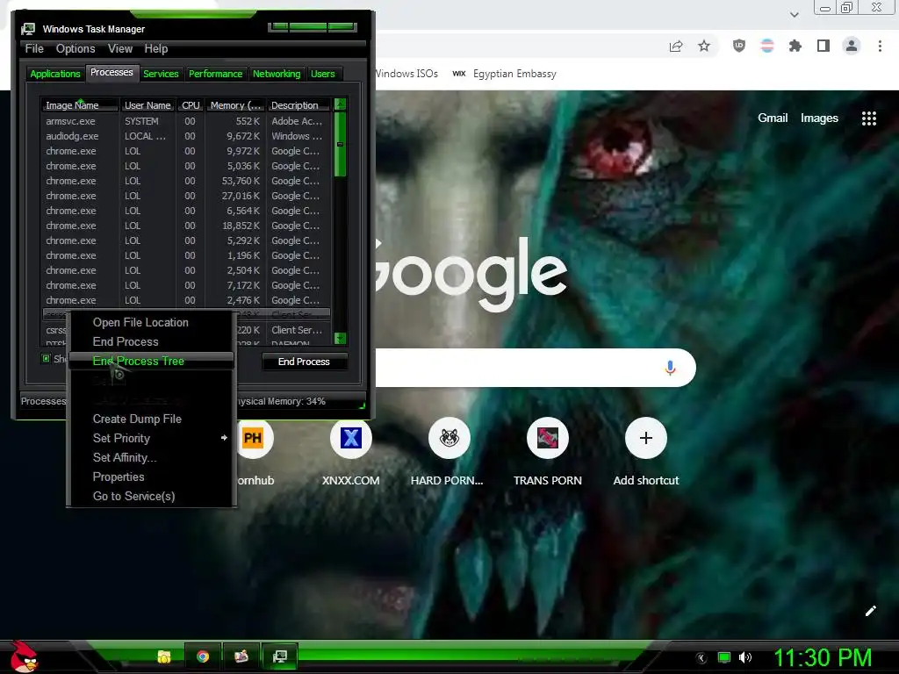899x674 pixels.
Task: Sort by User Name column
Action: tap(147, 105)
